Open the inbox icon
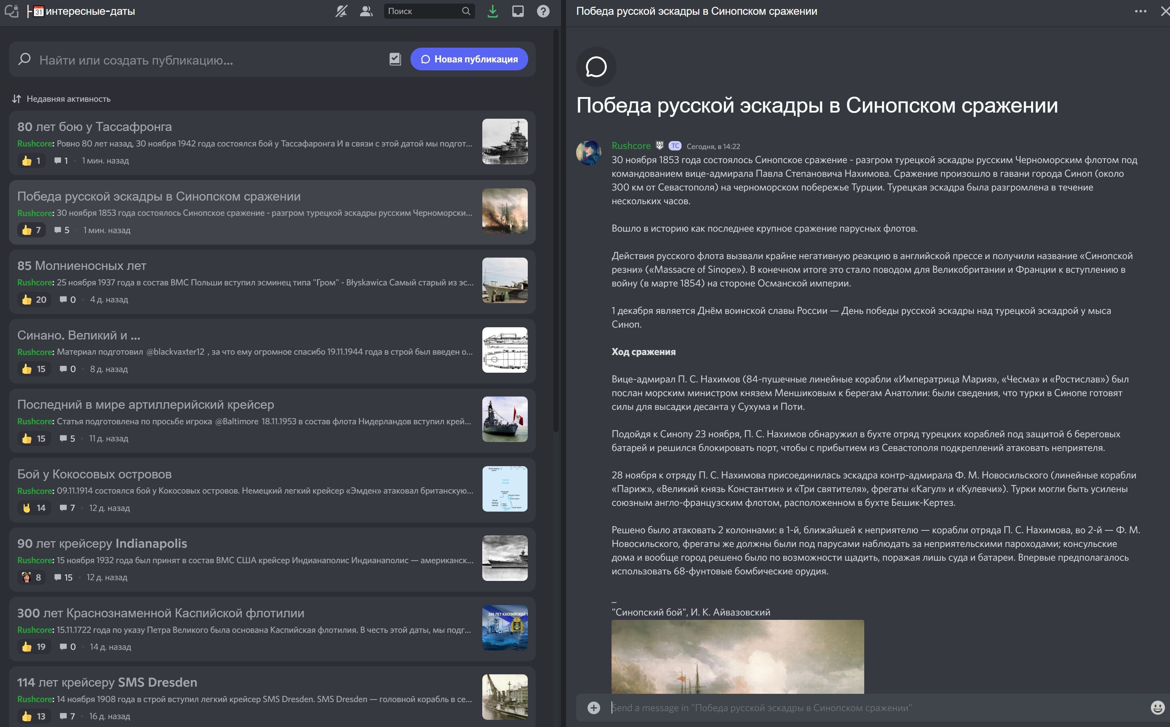Image resolution: width=1170 pixels, height=727 pixels. [518, 11]
